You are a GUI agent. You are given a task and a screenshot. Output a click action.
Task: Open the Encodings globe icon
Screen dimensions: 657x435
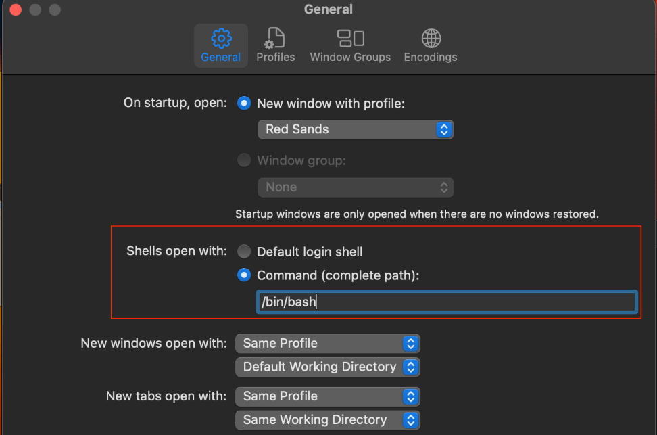coord(431,38)
